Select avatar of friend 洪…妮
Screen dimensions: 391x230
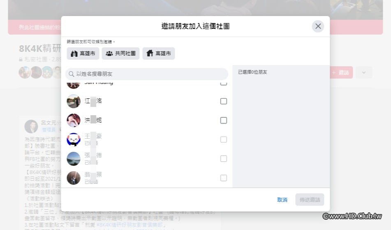tap(74, 121)
